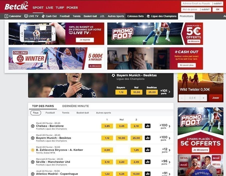Click Je découvre on Promo Foot top banner
The width and height of the screenshot is (226, 176).
[x=194, y=41]
